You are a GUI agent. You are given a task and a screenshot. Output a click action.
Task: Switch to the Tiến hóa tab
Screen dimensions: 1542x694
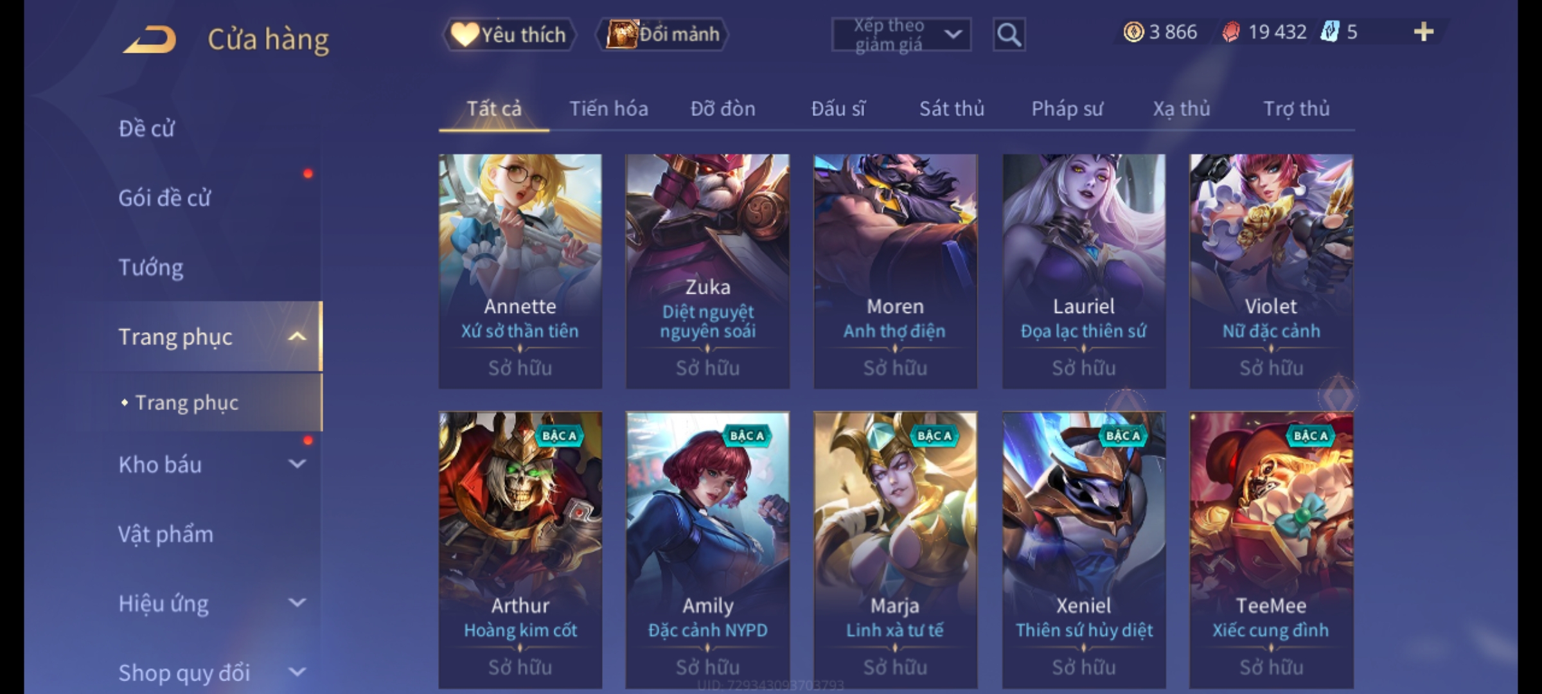608,109
